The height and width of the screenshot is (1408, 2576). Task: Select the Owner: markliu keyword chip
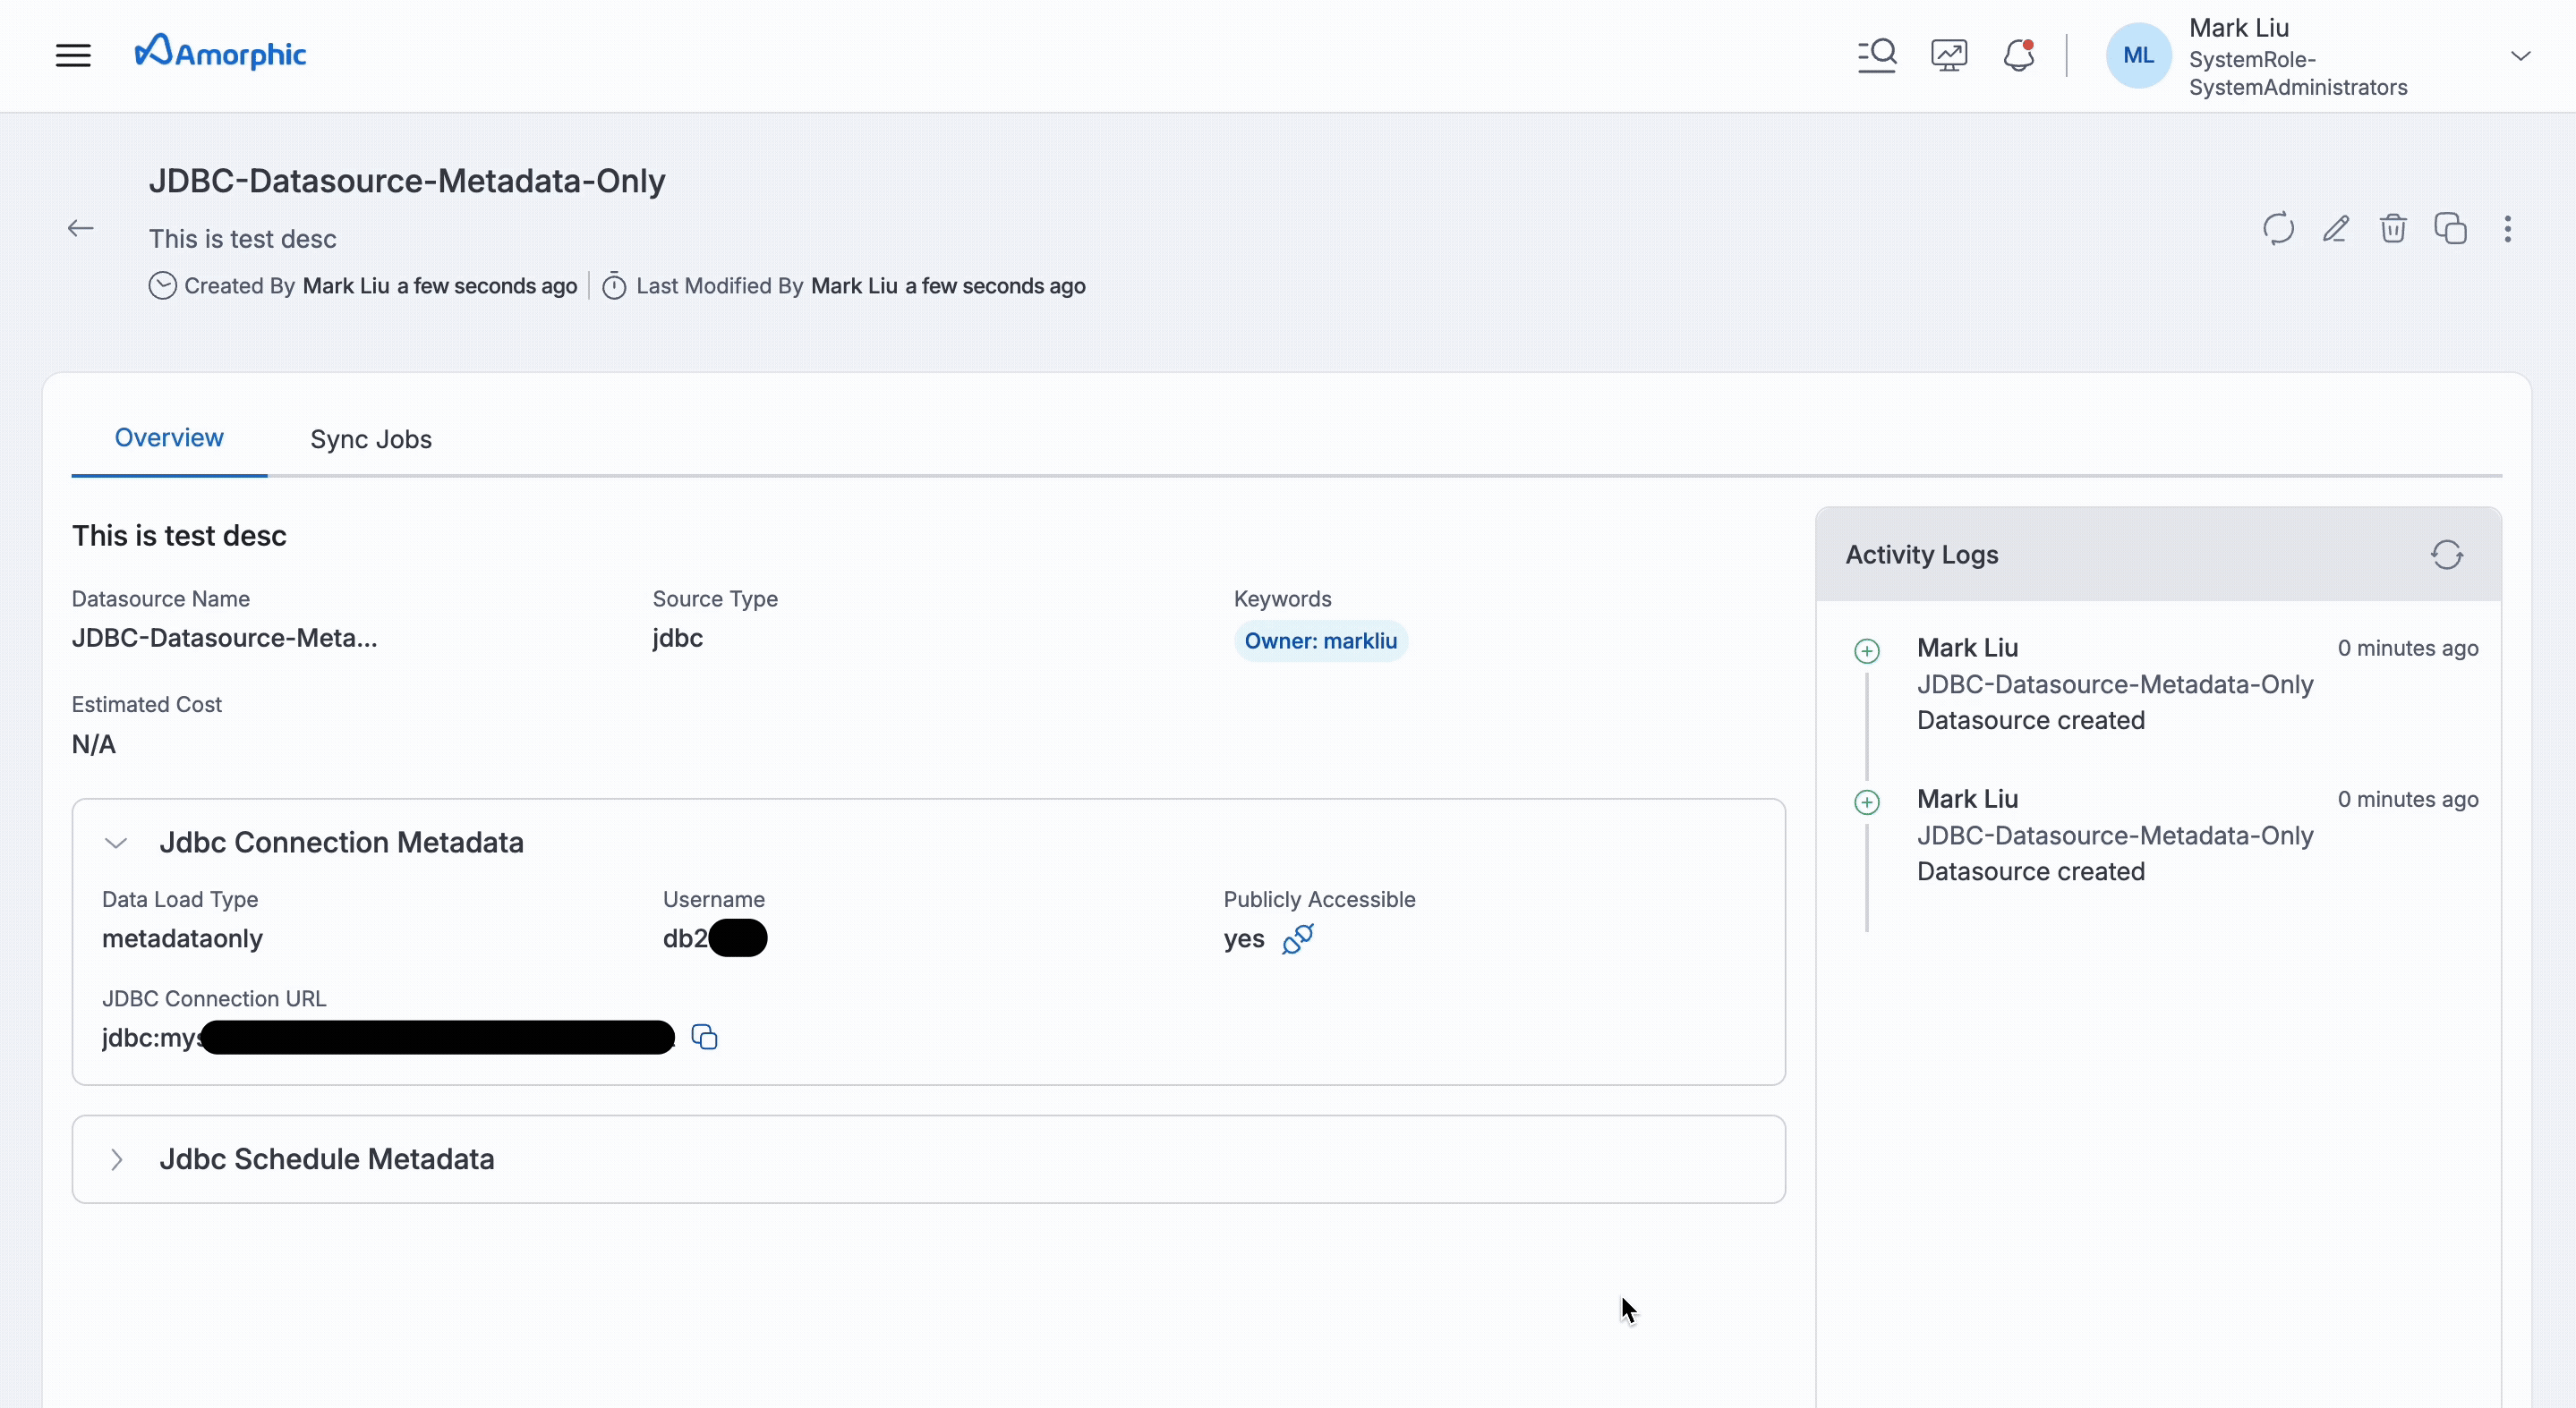click(x=1320, y=640)
